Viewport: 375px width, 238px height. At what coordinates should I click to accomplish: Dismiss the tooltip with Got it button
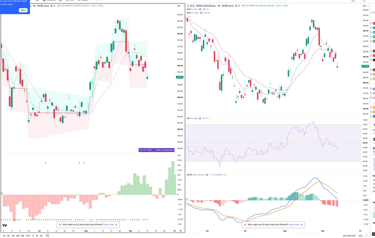(x=23, y=10)
